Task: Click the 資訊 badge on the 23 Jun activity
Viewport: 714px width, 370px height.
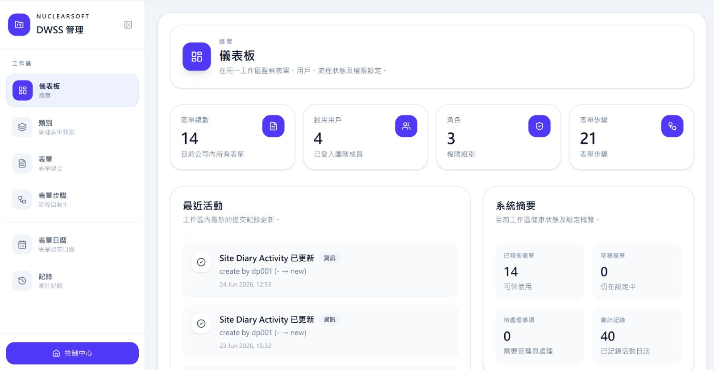Action: click(x=329, y=320)
